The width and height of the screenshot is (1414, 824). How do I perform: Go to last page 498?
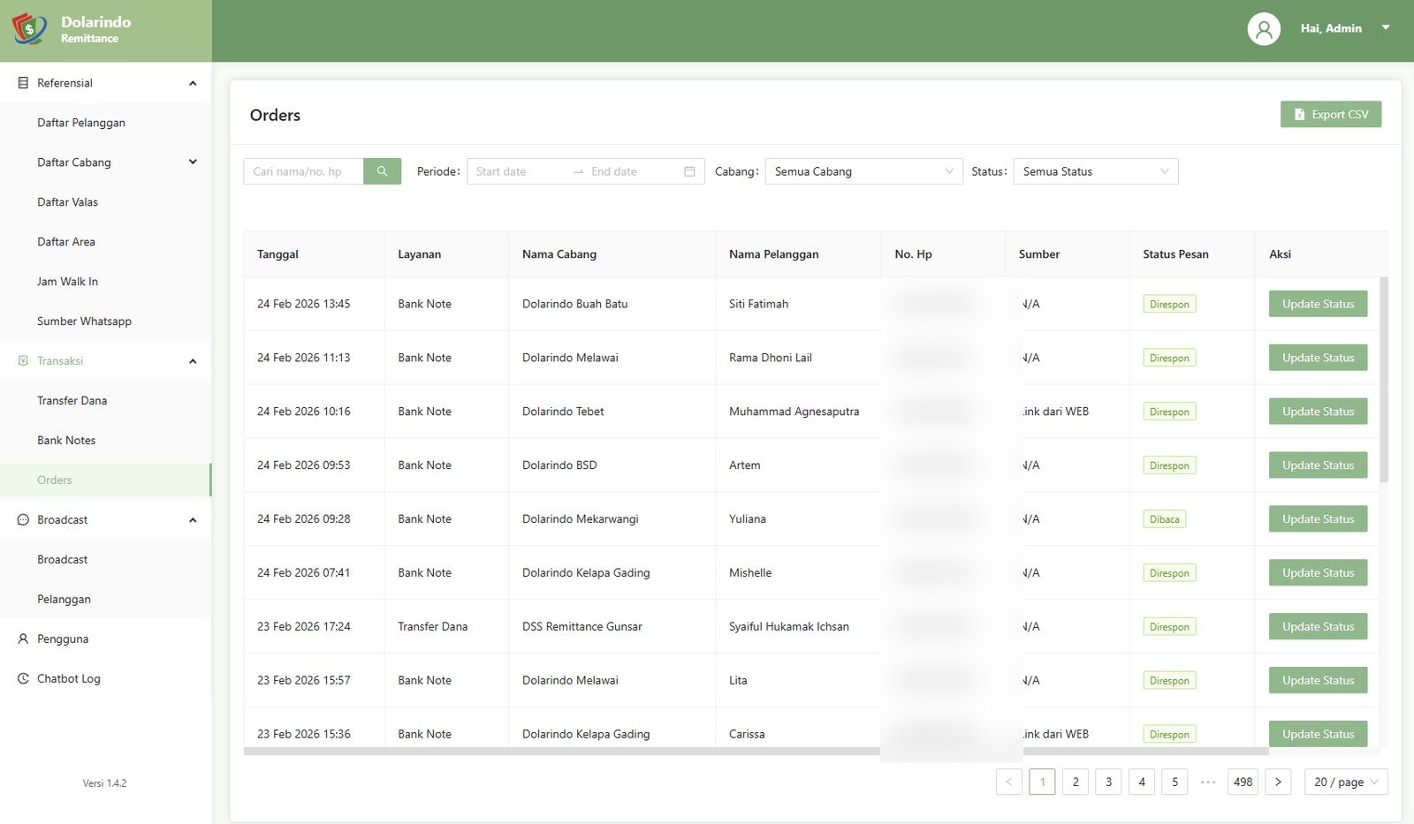tap(1243, 782)
